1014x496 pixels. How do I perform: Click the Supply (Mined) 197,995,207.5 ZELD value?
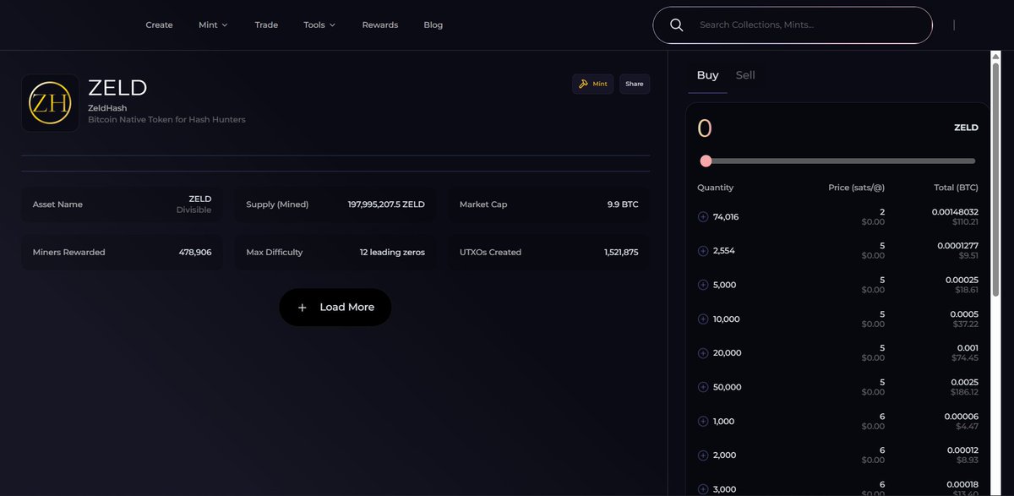point(386,204)
